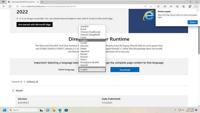This screenshot has width=200, height=113.
Task: Open the tab actions menu icon
Action: coord(3,2)
